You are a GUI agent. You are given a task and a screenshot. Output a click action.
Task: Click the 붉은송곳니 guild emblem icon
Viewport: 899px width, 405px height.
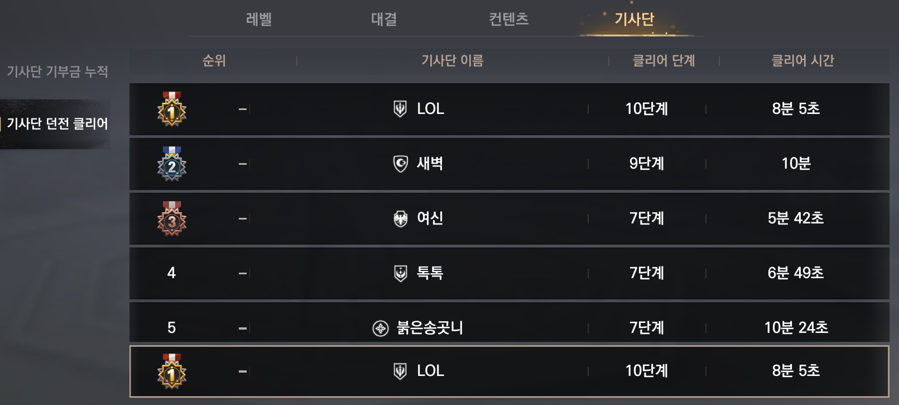coord(380,328)
